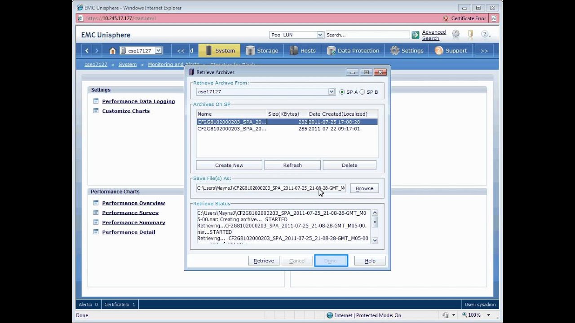Open the help question mark icon

coord(485,34)
